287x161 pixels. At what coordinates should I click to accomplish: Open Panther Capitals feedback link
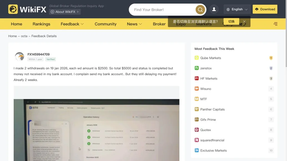(x=212, y=109)
